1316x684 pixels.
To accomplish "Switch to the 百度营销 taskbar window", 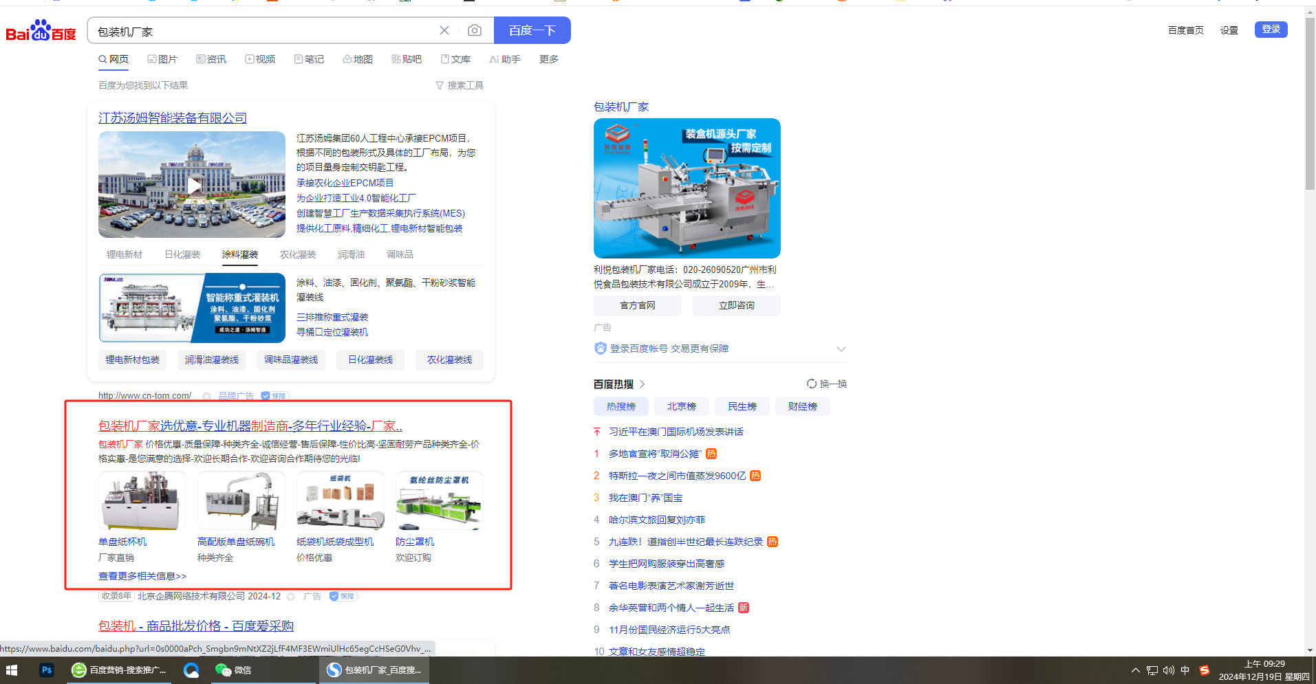I will 120,670.
